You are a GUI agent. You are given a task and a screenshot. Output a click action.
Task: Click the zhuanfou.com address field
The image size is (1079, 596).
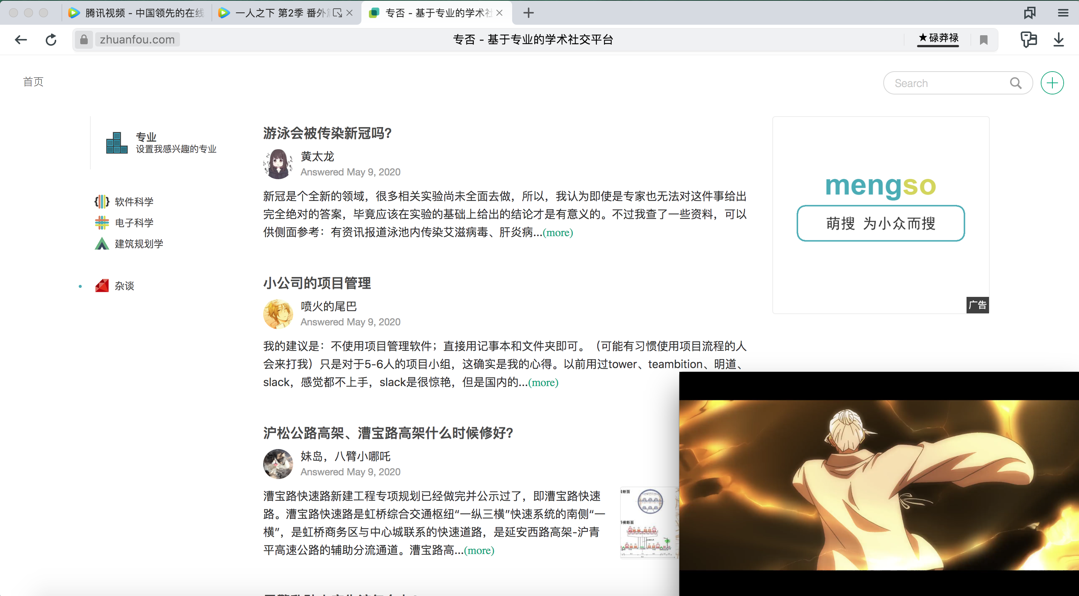coord(137,40)
